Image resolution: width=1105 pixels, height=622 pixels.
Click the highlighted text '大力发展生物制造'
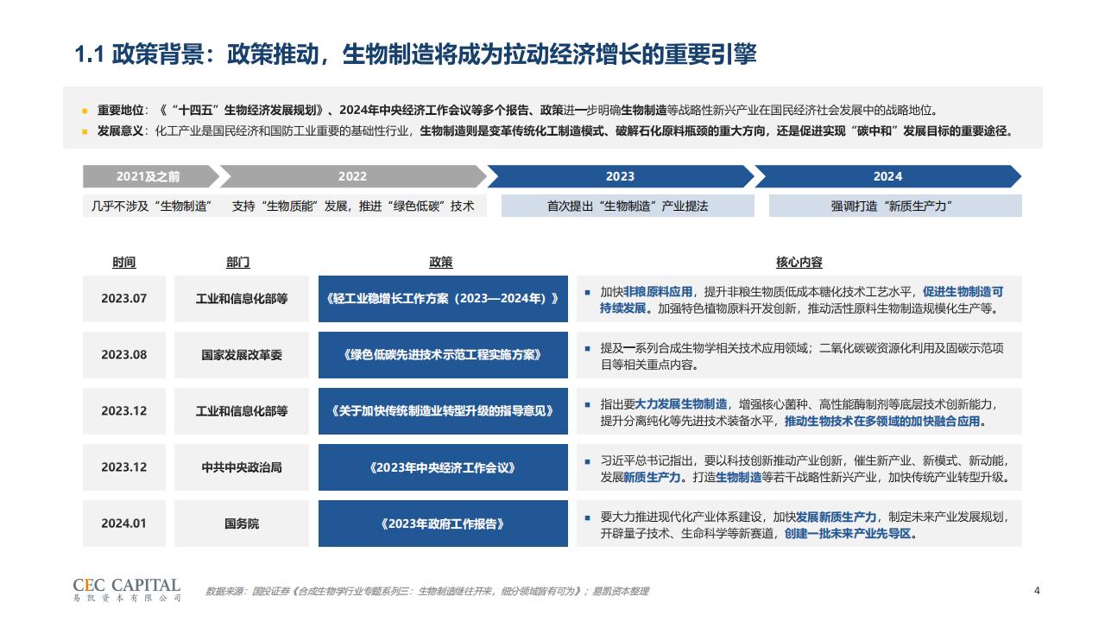pyautogui.click(x=681, y=404)
